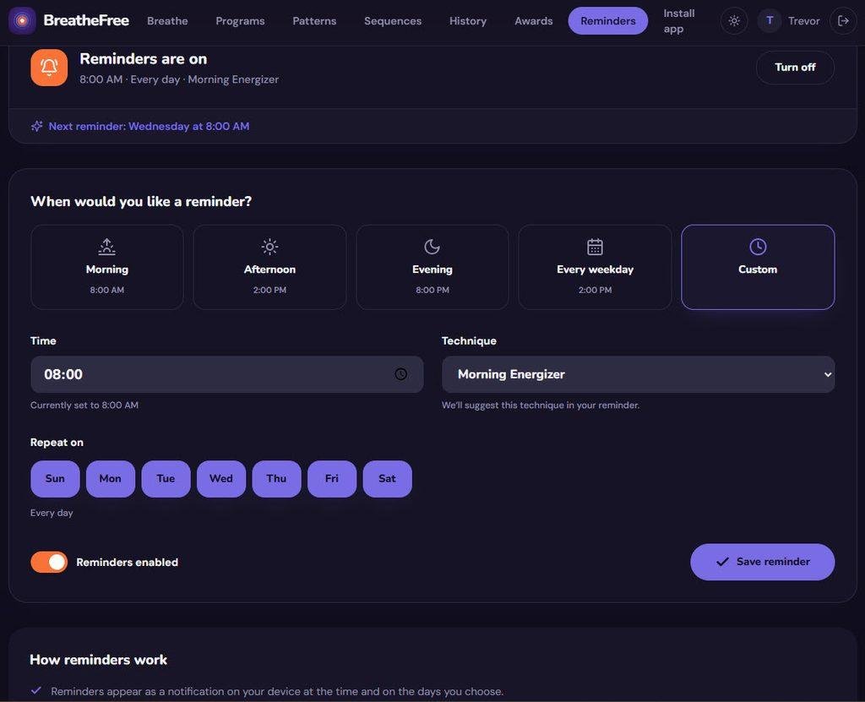Disable the Reminders enabled switch
This screenshot has height=702, width=865.
coord(49,562)
